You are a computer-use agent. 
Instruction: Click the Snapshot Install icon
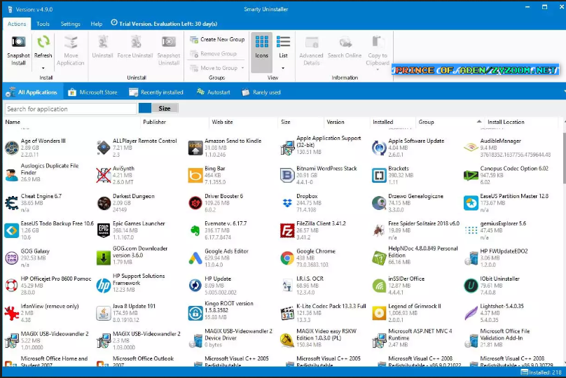pos(18,42)
